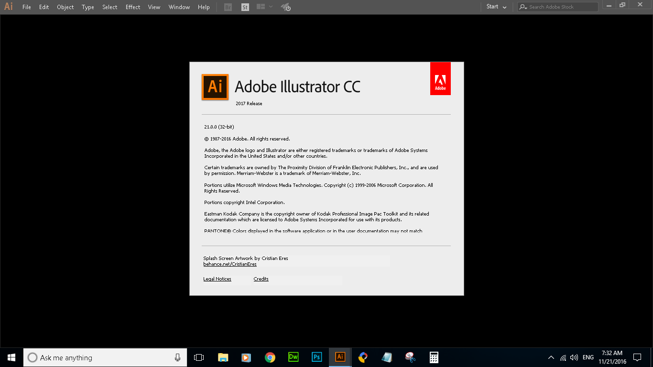The height and width of the screenshot is (367, 653).
Task: Restore down the Illustrator window
Action: coord(622,5)
